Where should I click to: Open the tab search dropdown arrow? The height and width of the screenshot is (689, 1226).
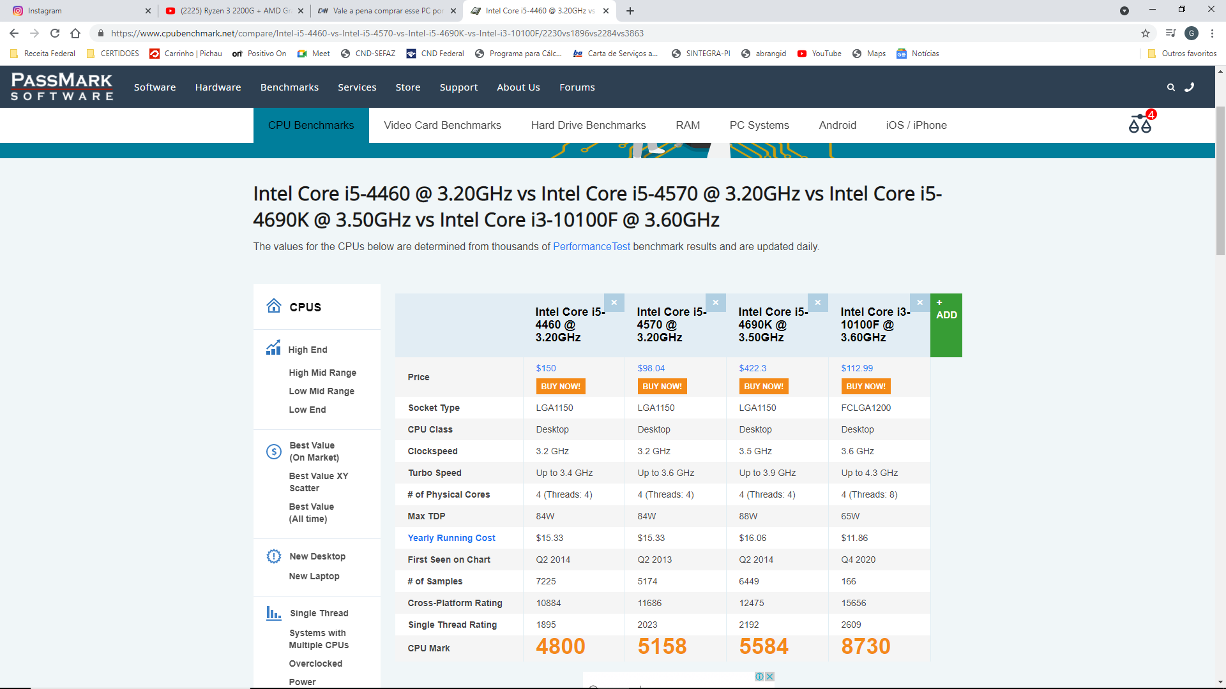tap(1124, 11)
